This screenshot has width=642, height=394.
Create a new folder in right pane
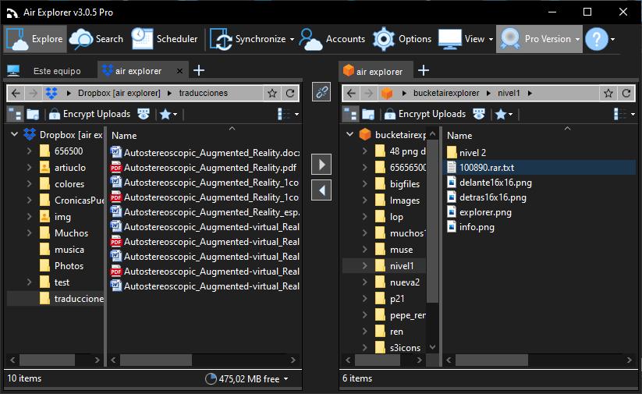coord(368,114)
